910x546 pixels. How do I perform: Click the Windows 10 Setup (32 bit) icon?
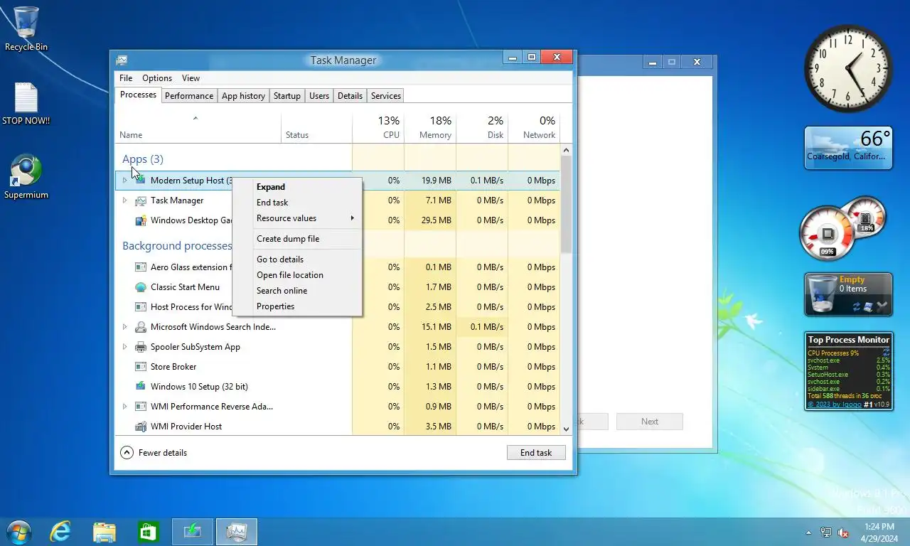click(140, 387)
